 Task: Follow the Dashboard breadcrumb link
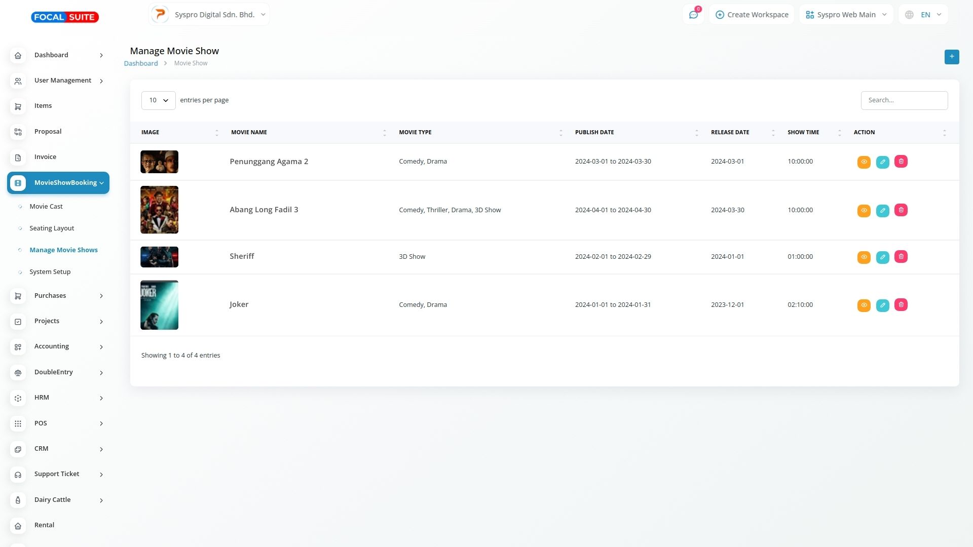pyautogui.click(x=141, y=63)
